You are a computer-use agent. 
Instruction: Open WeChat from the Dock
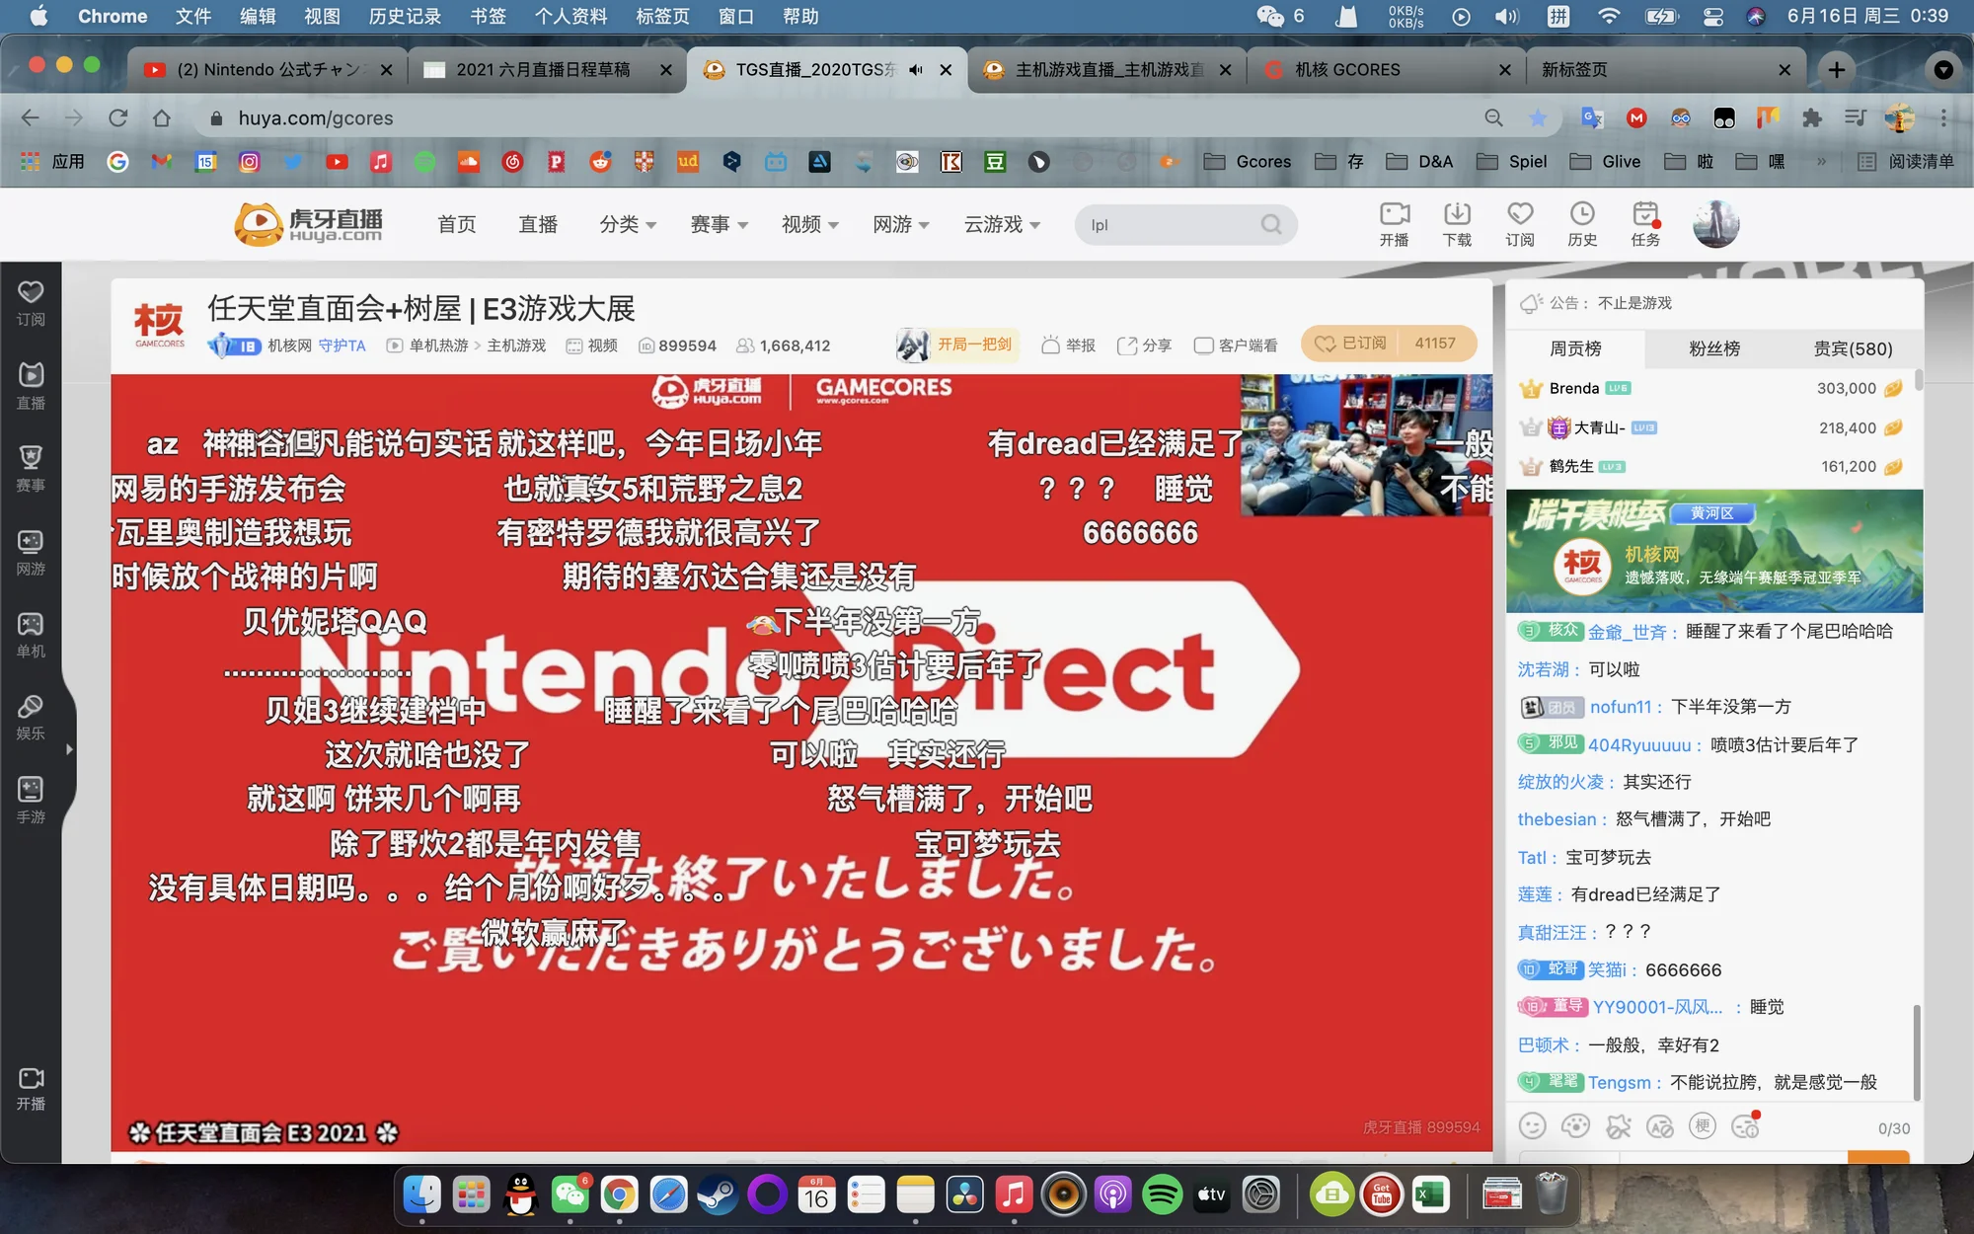click(x=569, y=1195)
